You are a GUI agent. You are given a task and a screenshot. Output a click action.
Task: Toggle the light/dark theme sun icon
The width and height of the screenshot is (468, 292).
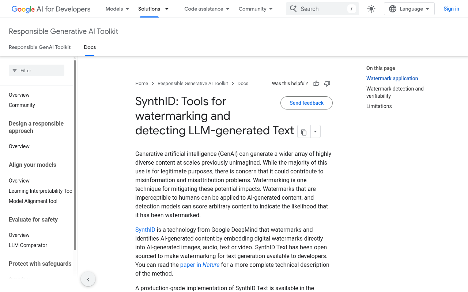371,9
